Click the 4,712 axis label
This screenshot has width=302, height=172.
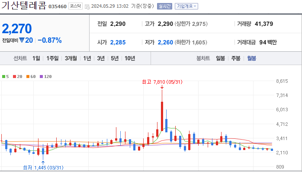(x=282, y=124)
